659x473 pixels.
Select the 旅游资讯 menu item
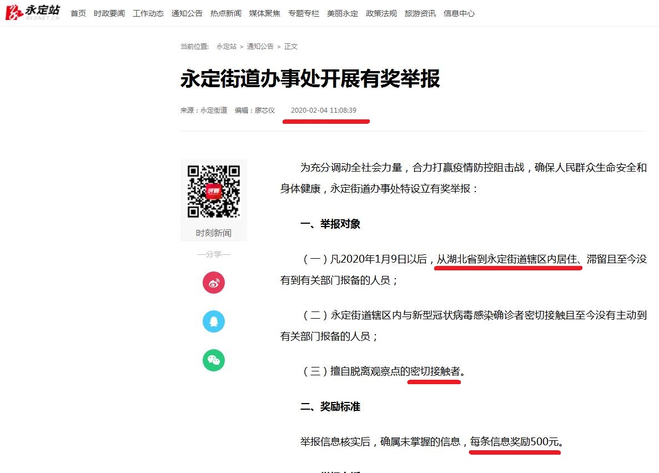[420, 13]
